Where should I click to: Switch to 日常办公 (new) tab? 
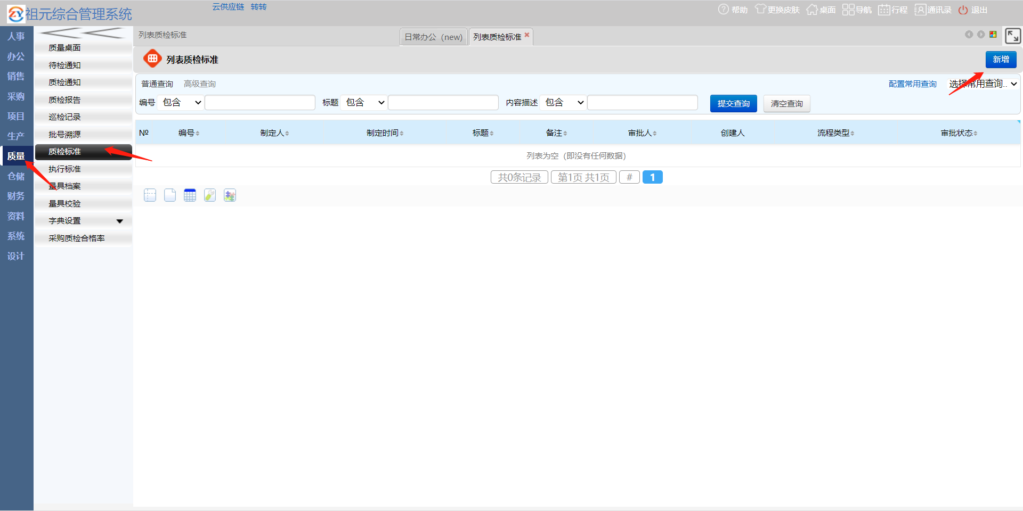coord(433,37)
